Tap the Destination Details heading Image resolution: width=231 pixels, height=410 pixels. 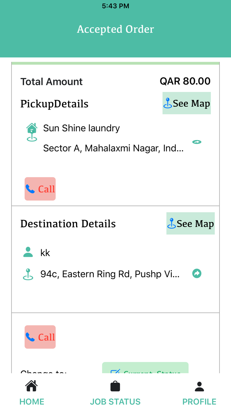point(68,224)
